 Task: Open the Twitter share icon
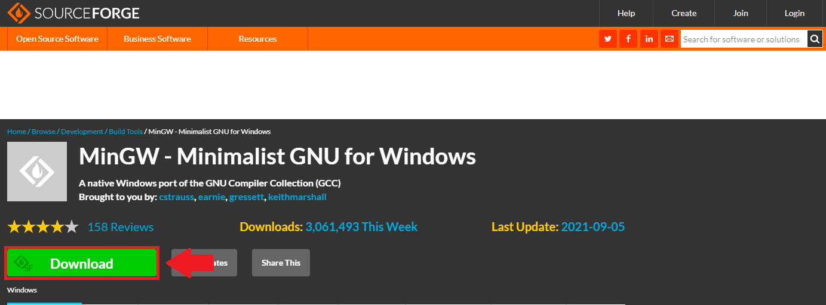(608, 39)
